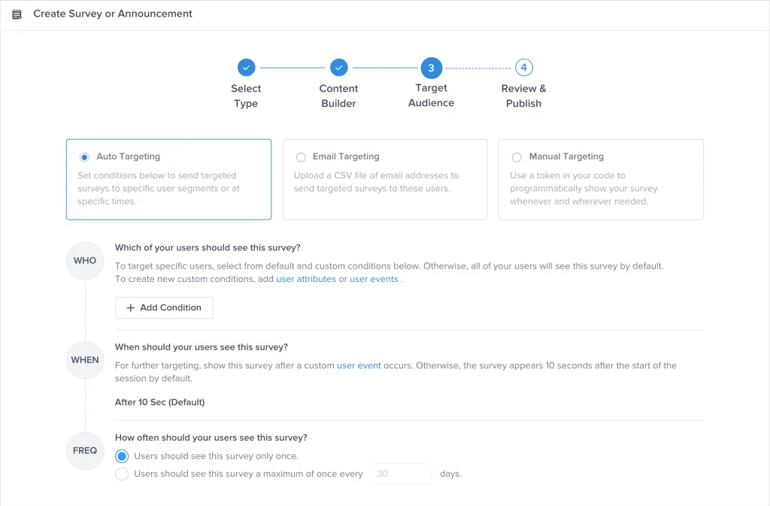Click the Add Condition button
The width and height of the screenshot is (770, 506).
pyautogui.click(x=164, y=308)
